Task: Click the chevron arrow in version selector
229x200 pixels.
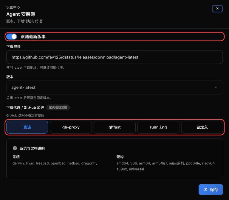Action: click(216, 87)
